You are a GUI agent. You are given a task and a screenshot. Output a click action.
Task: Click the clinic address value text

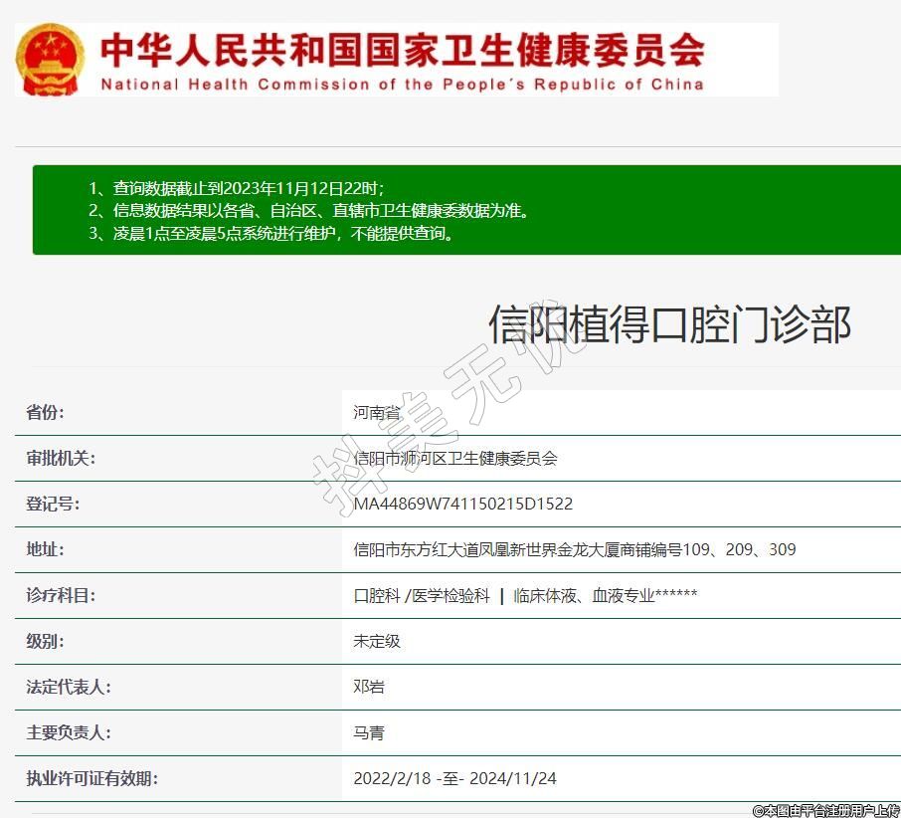(574, 549)
